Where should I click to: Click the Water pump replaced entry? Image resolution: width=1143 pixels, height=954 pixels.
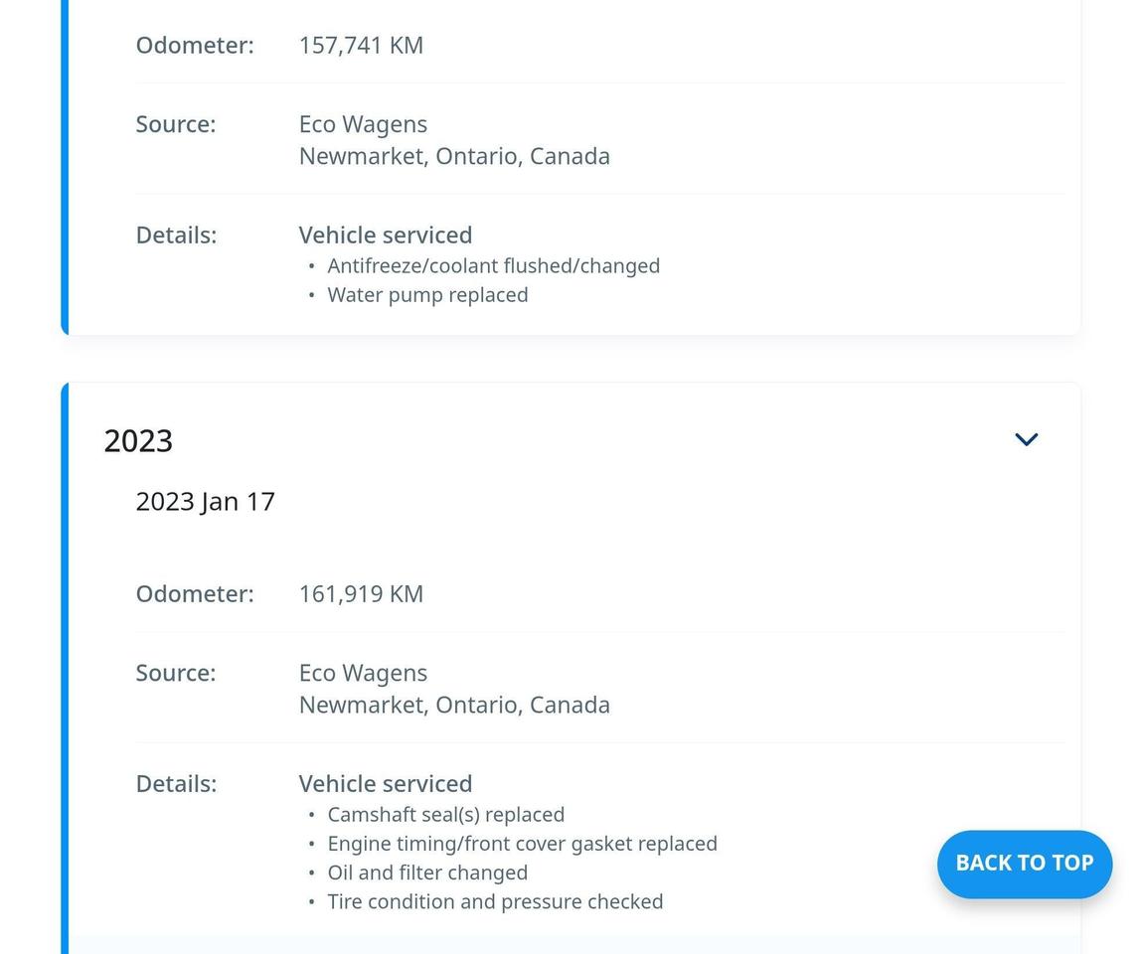pyautogui.click(x=427, y=294)
